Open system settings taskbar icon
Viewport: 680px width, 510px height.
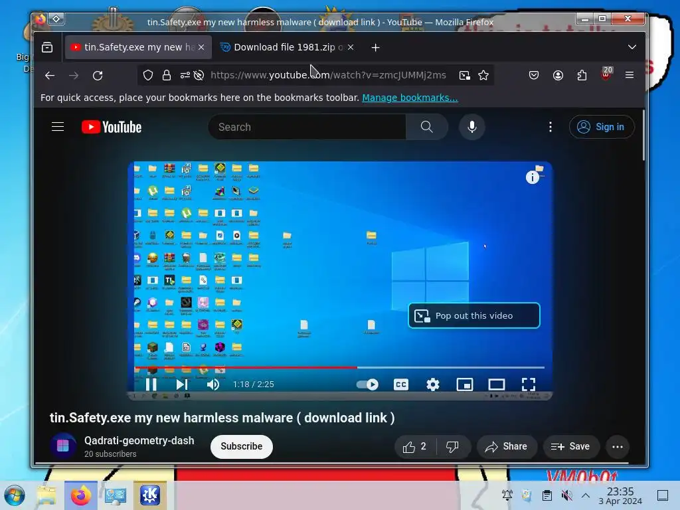tap(116, 495)
